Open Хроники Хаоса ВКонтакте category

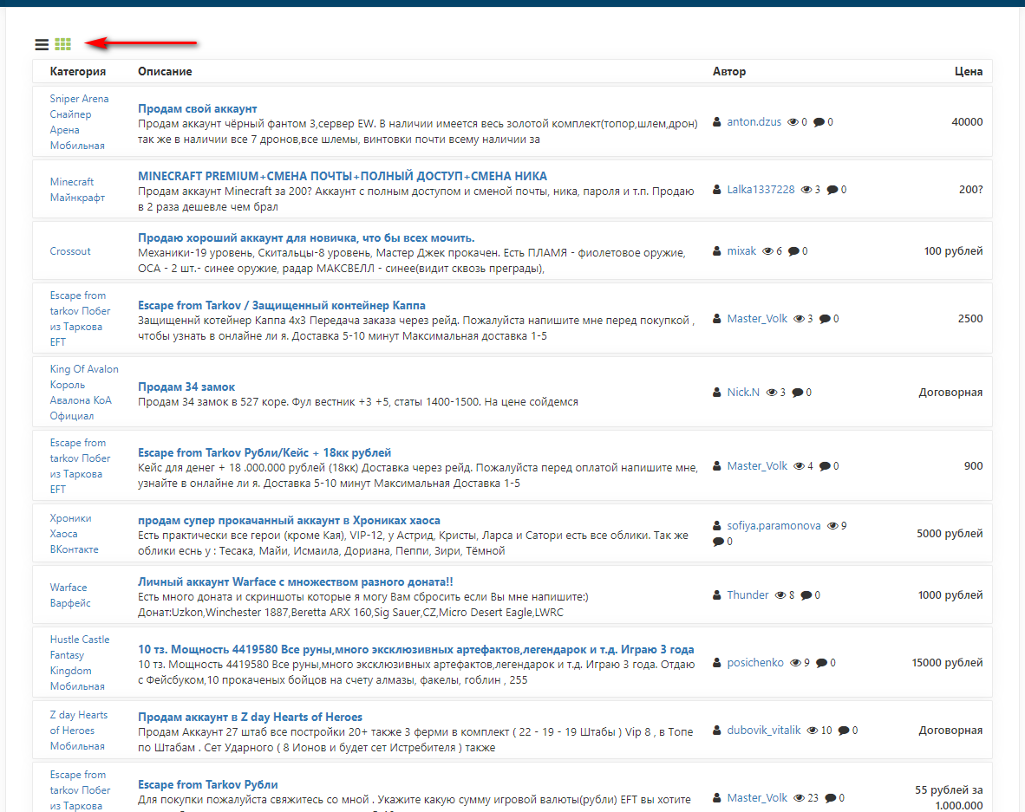point(74,534)
